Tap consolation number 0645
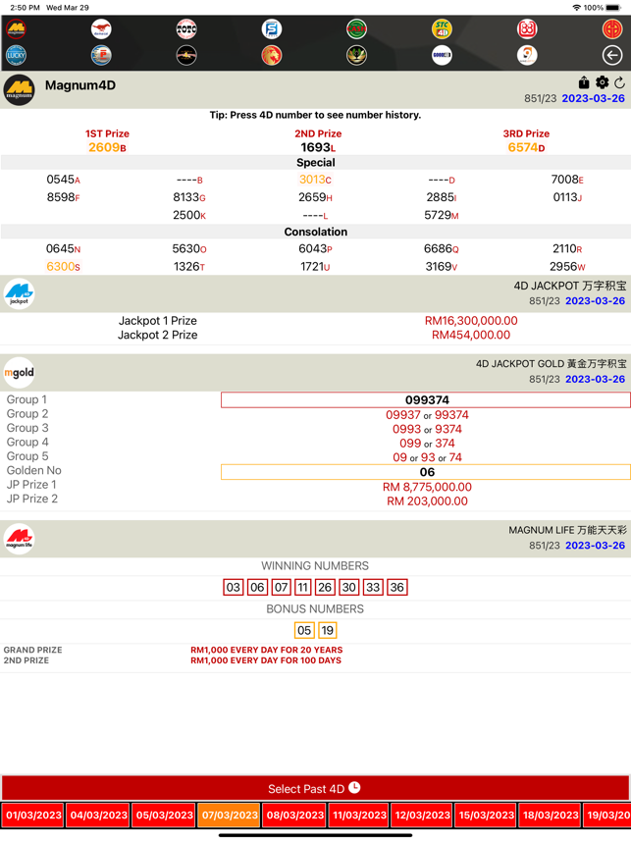Screen dimensions: 631x842 click(x=63, y=248)
